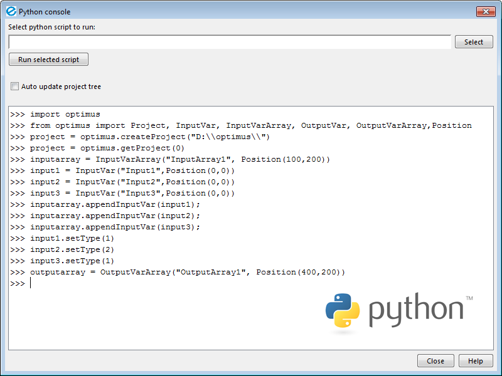The height and width of the screenshot is (376, 502).
Task: Click the Python console title bar icon
Action: pos(11,11)
